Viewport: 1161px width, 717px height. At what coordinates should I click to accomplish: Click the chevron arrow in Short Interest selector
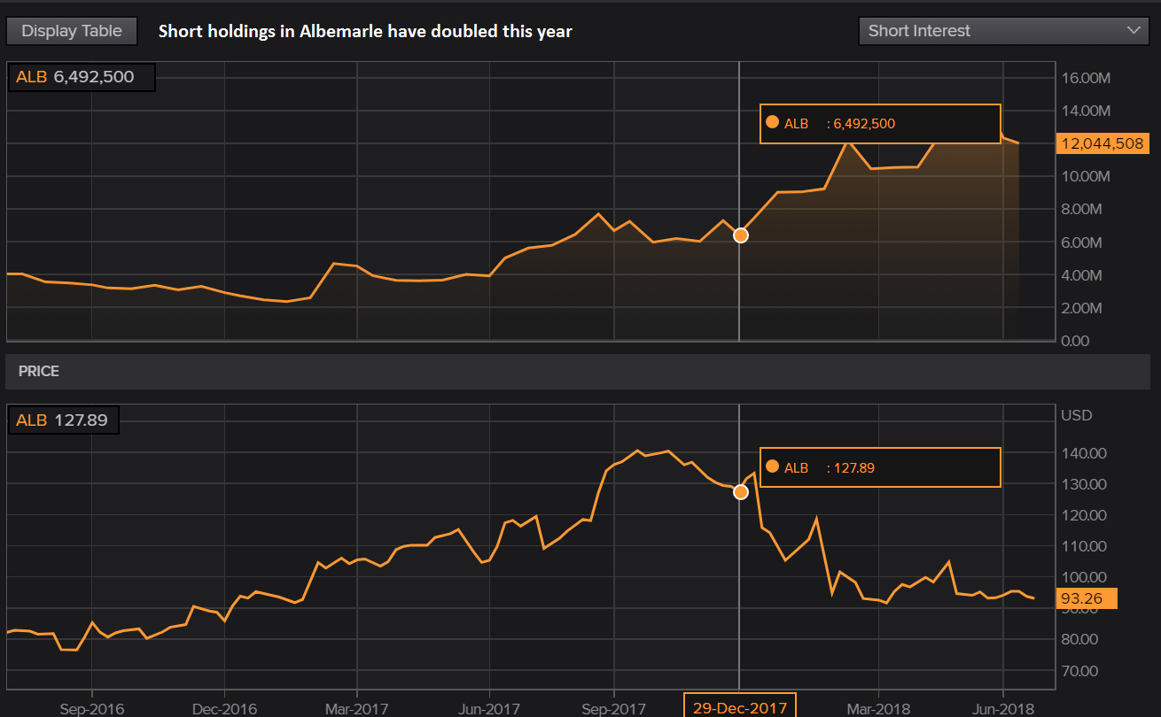click(1134, 31)
